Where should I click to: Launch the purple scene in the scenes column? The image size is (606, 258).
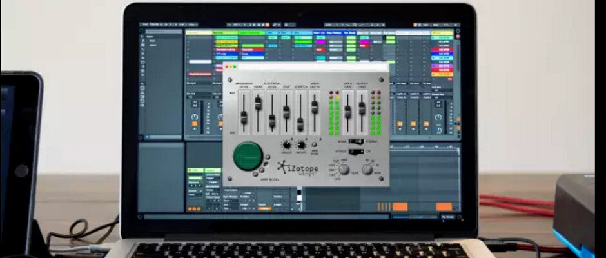[442, 66]
